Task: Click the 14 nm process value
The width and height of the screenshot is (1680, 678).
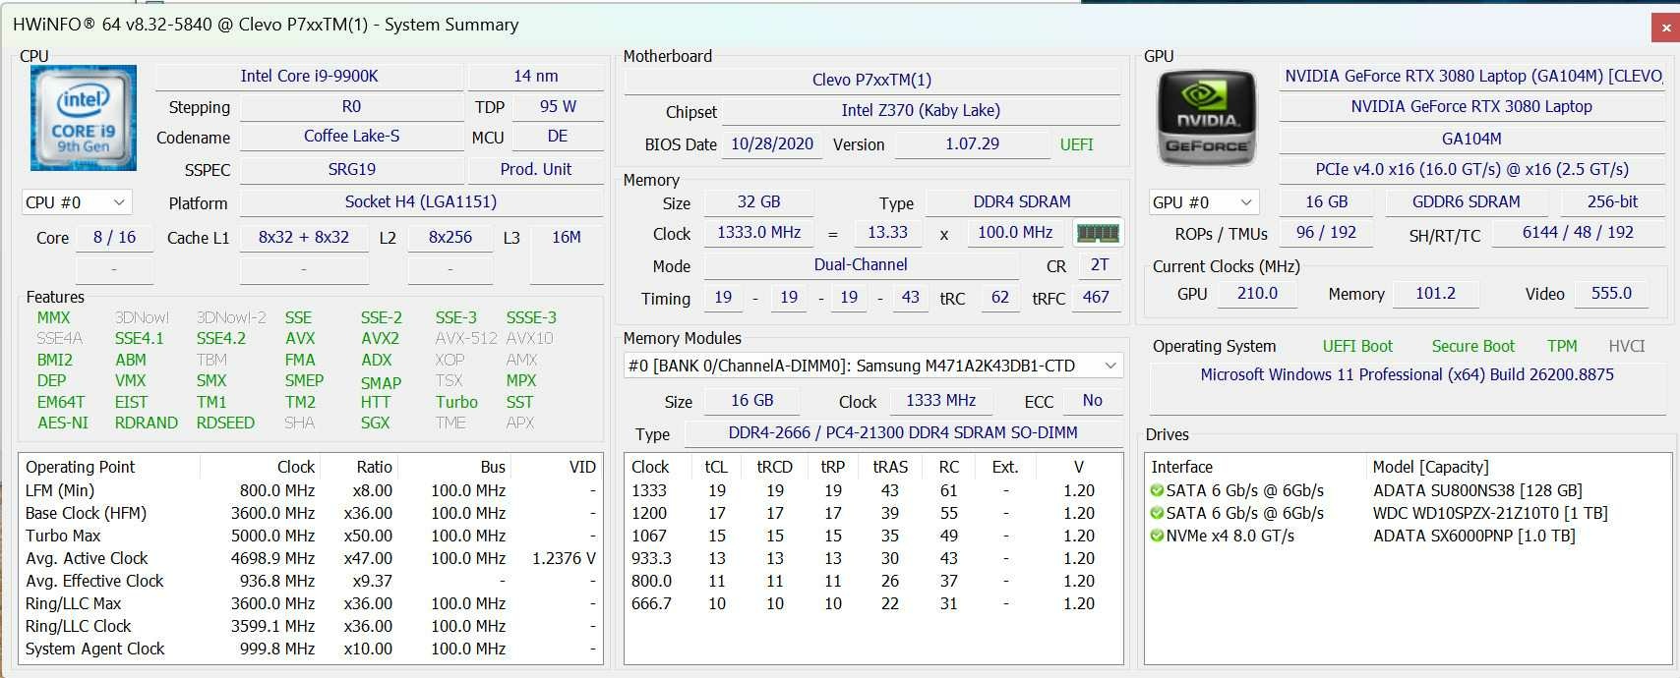Action: pos(535,76)
